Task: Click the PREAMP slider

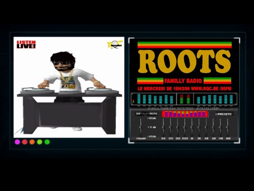Action: pyautogui.click(x=141, y=127)
